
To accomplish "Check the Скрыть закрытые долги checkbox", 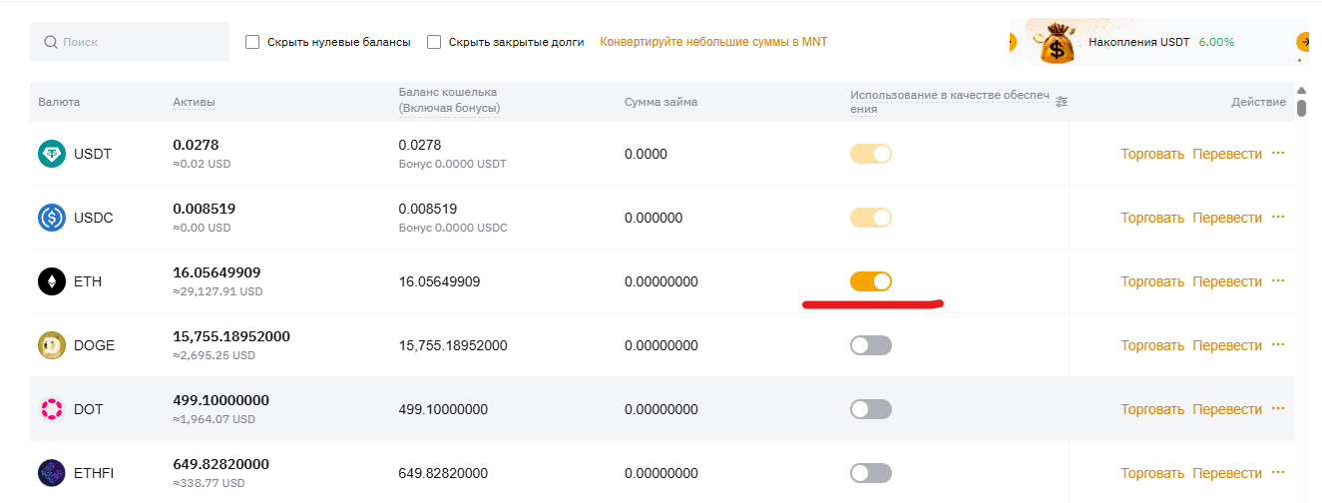I will pyautogui.click(x=434, y=42).
